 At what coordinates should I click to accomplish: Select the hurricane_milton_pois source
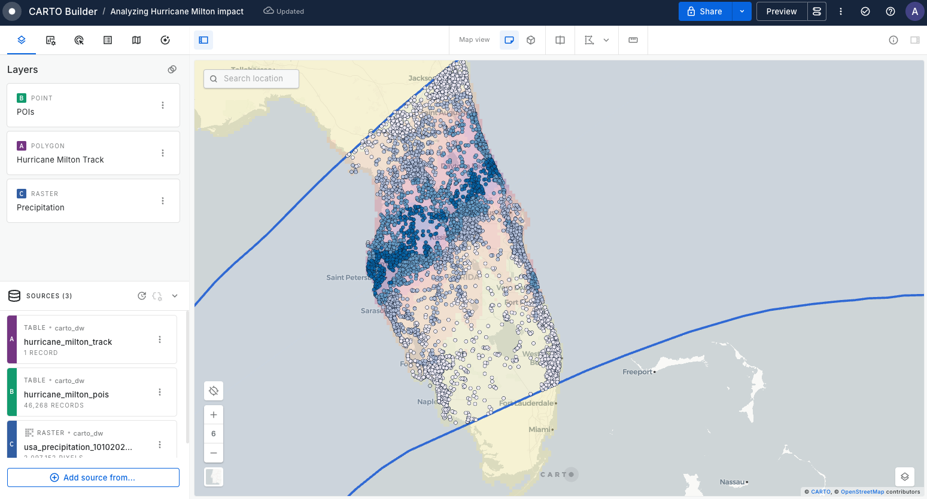[x=92, y=392]
